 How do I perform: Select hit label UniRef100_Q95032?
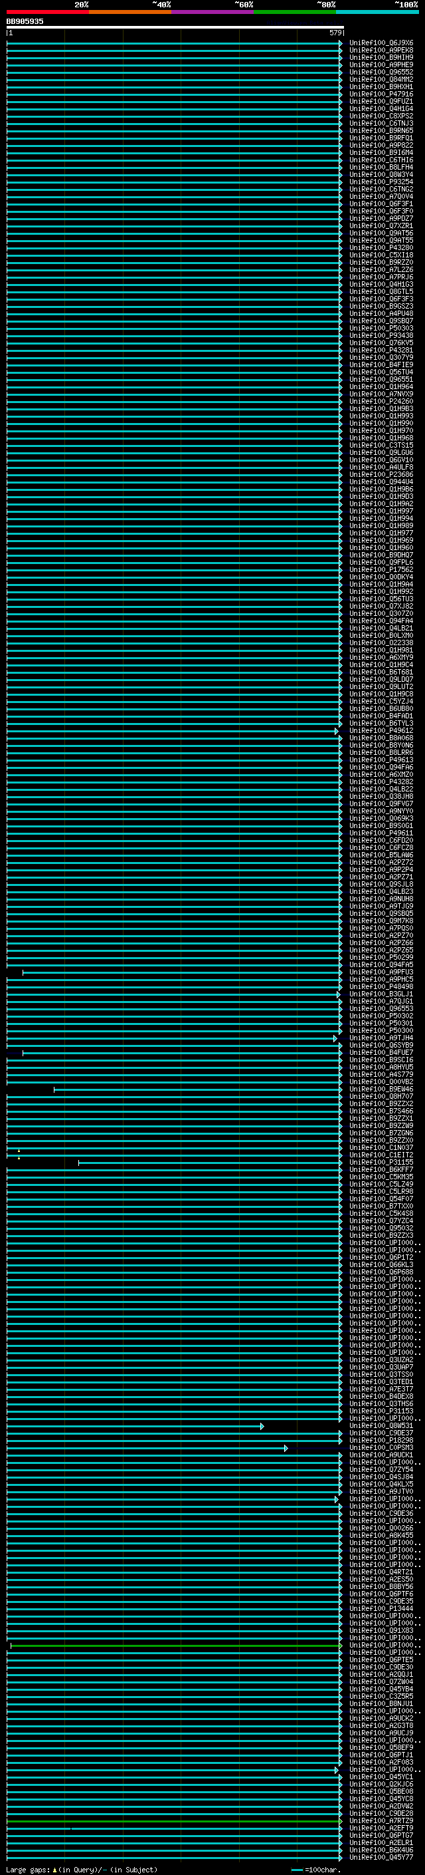pyautogui.click(x=381, y=1228)
